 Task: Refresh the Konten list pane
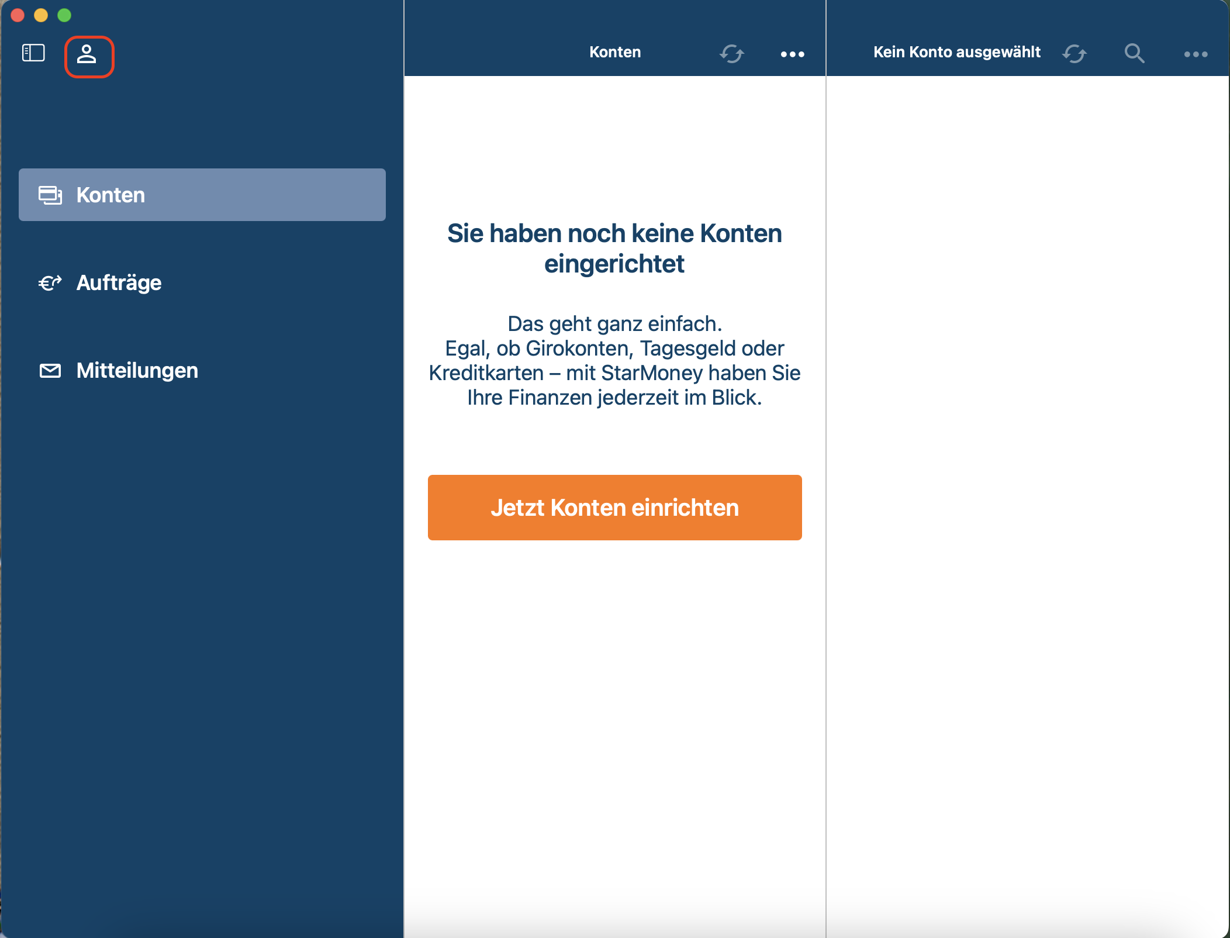(x=731, y=54)
